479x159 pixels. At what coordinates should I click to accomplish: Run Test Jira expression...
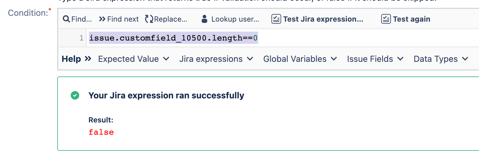pyautogui.click(x=318, y=19)
